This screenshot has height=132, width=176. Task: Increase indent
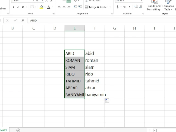point(80,7)
